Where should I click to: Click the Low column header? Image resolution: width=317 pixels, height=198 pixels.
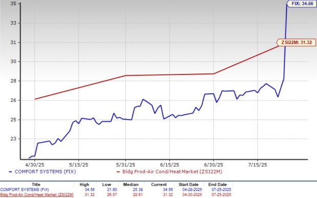pyautogui.click(x=106, y=185)
